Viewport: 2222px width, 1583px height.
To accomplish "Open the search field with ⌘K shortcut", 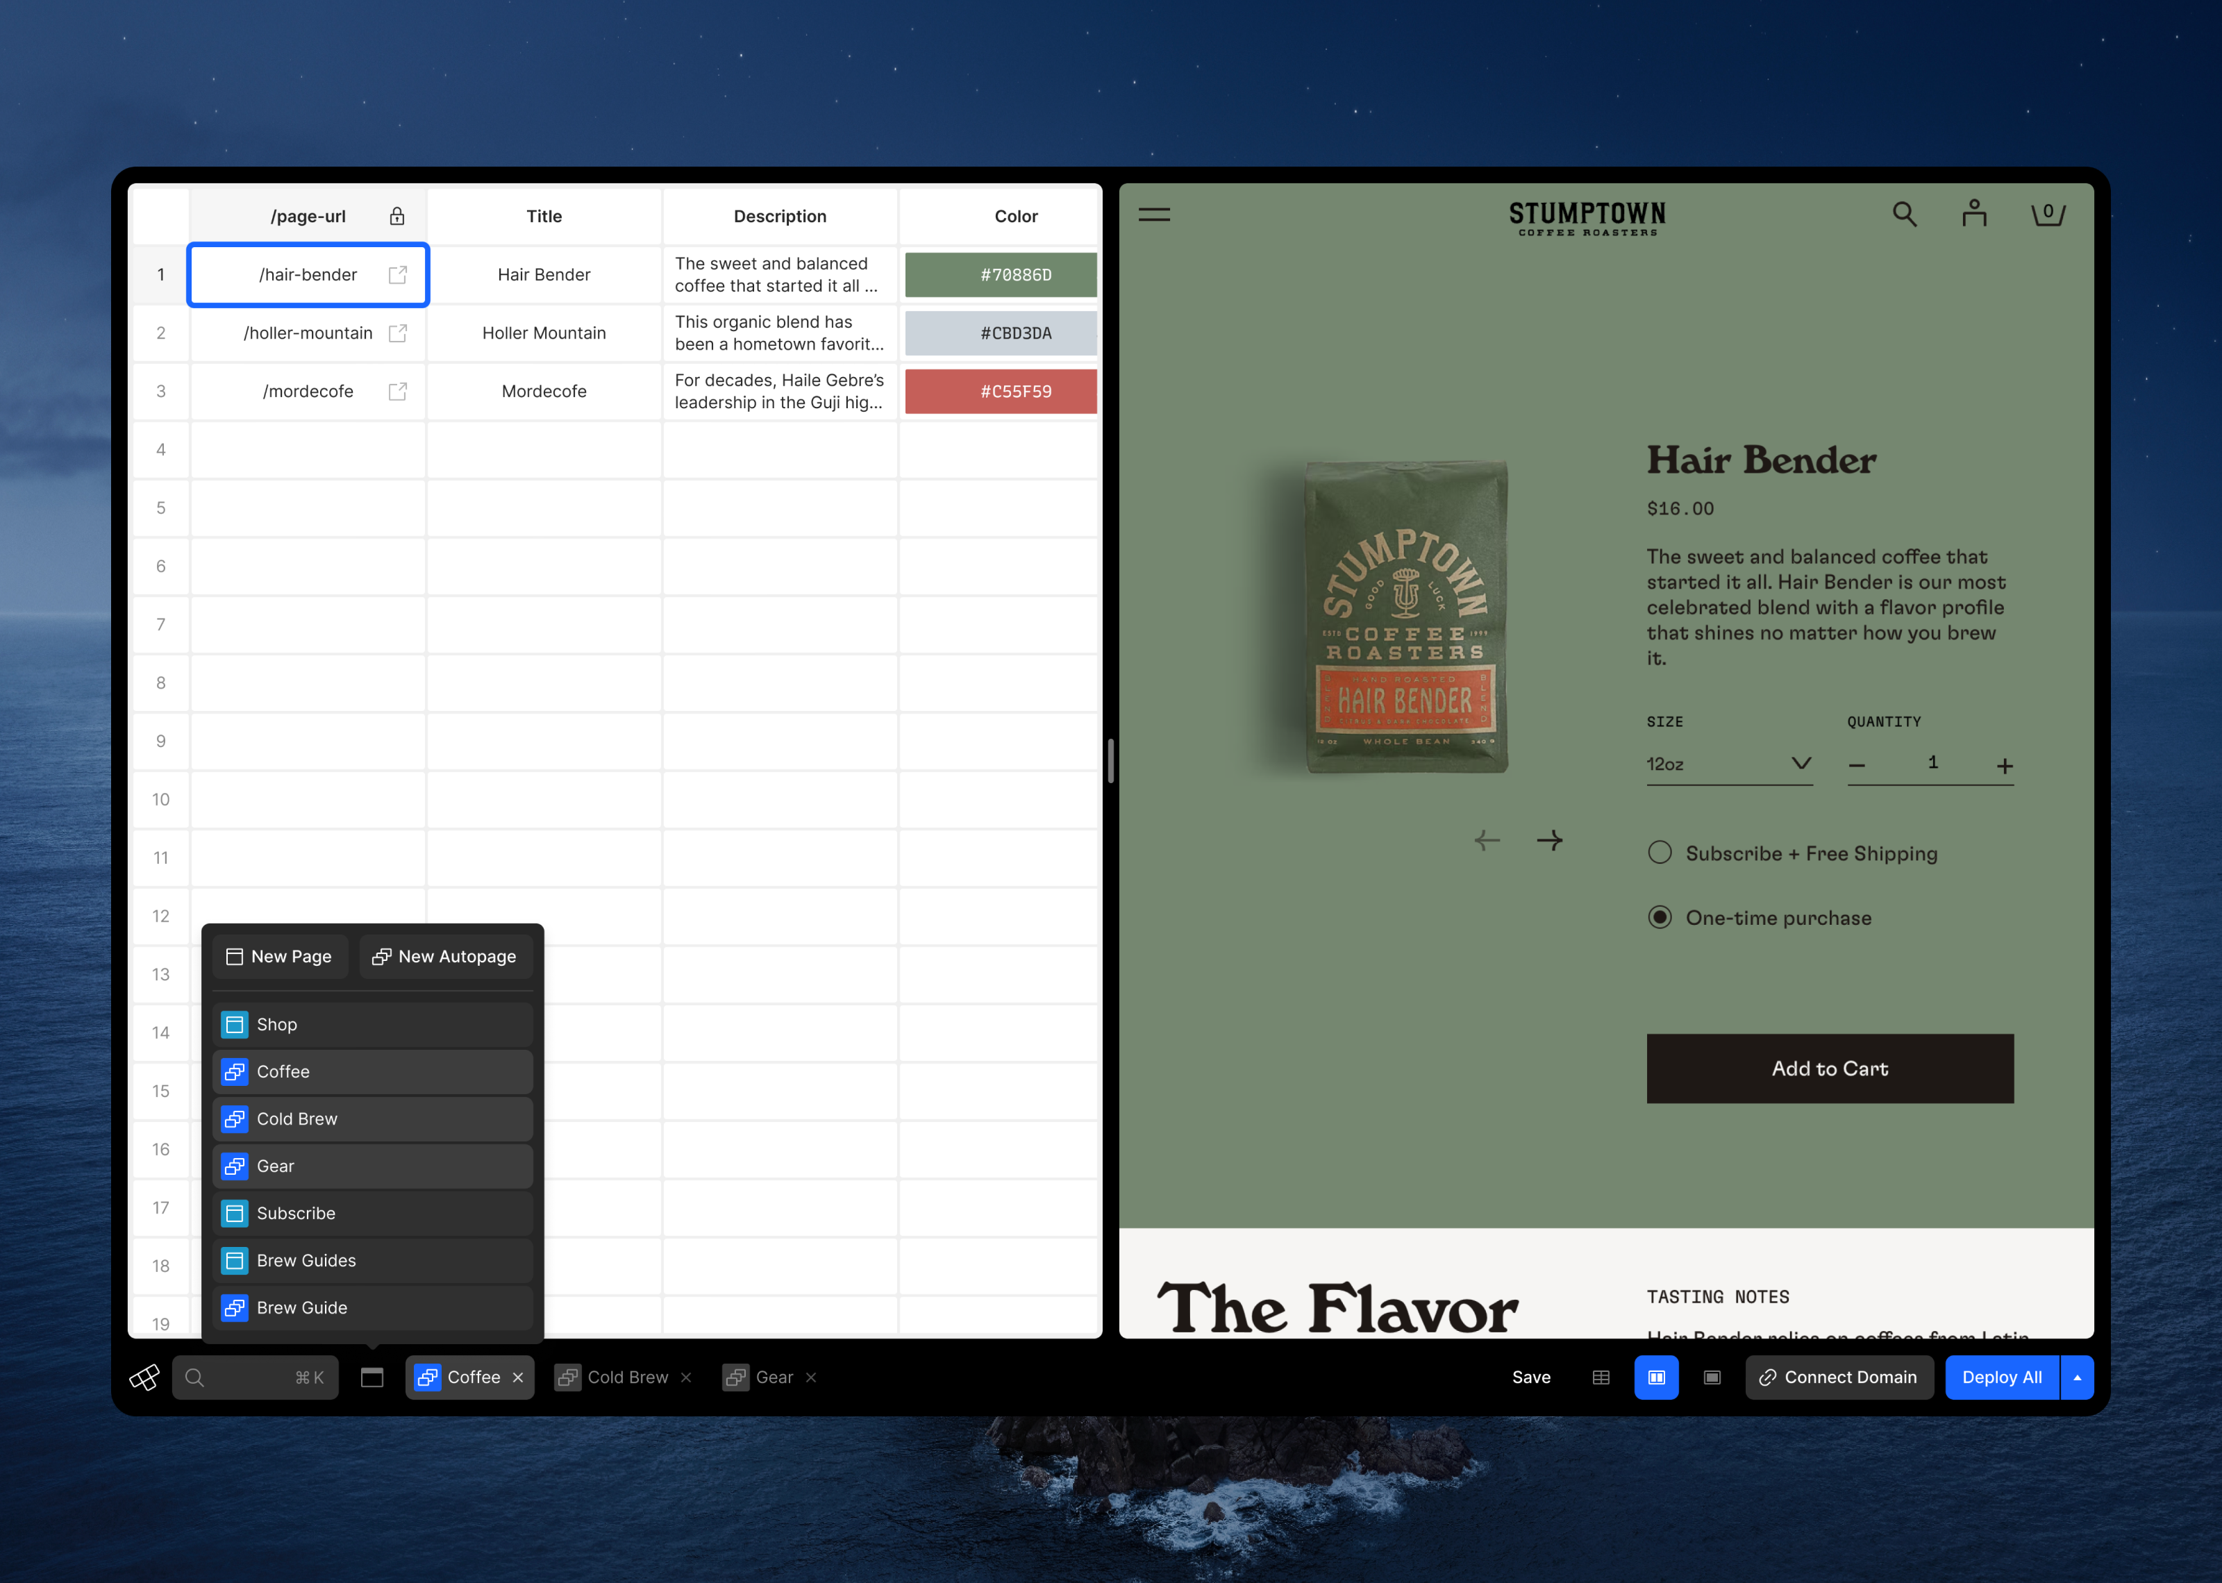I will [x=256, y=1377].
